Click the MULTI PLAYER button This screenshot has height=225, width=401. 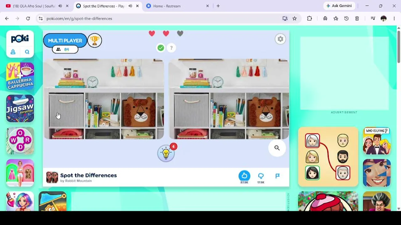pos(65,41)
